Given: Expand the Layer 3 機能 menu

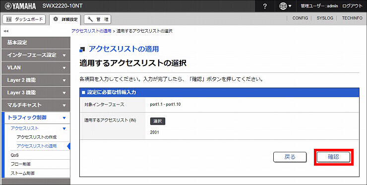Looking at the screenshot, I should [x=36, y=93].
